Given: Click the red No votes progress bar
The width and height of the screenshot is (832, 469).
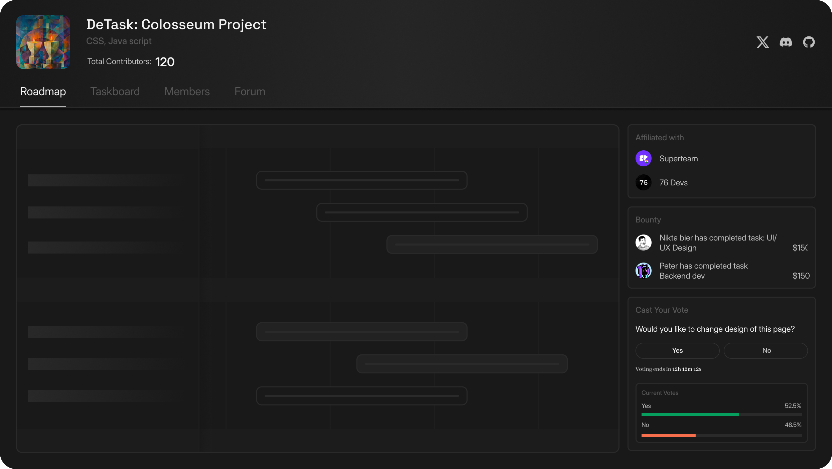Looking at the screenshot, I should pos(668,435).
